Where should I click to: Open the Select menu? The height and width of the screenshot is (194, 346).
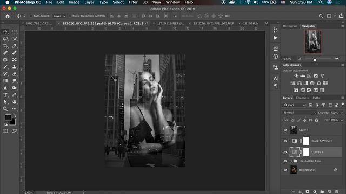(x=118, y=2)
